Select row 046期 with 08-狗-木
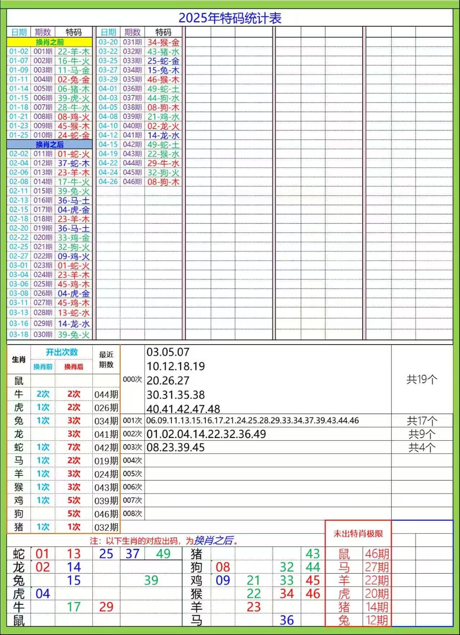This screenshot has height=635, width=460. click(140, 182)
